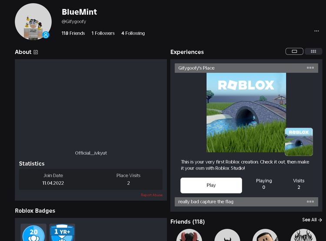
Task: Switch Experiences to slideshow view
Action: (294, 51)
